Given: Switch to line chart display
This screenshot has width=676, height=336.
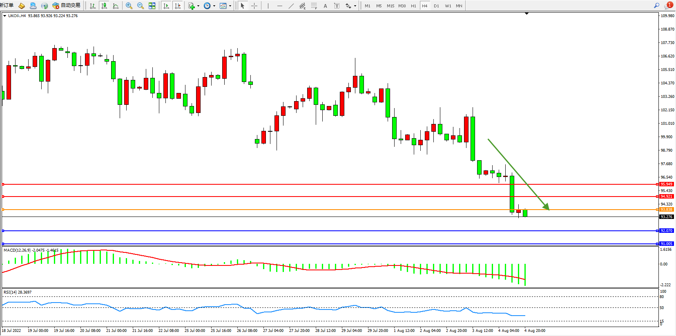Looking at the screenshot, I should click(x=116, y=6).
